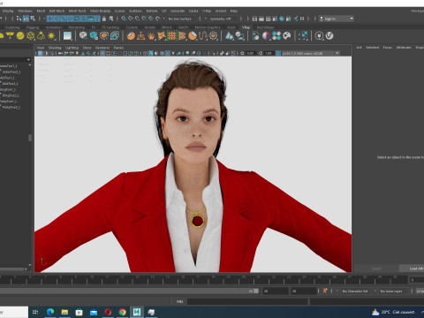
Task: Open the V-Ray menu in menu bar
Action: tap(207, 11)
